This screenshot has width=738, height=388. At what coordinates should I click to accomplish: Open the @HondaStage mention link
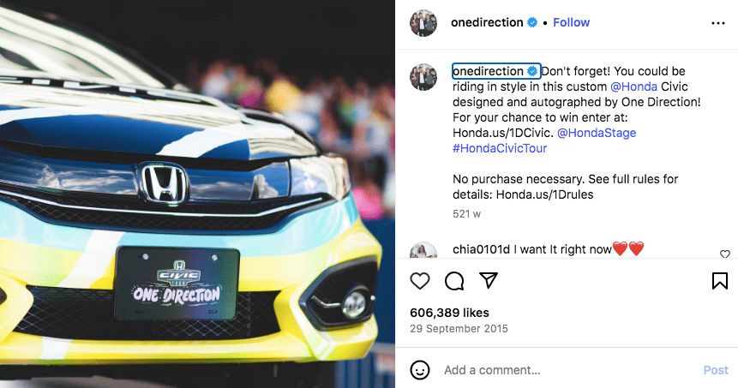click(597, 133)
